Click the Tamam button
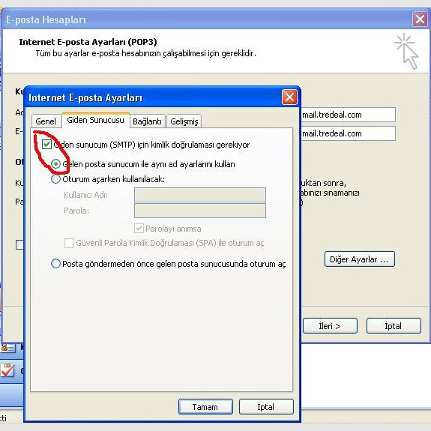The height and width of the screenshot is (431, 431). tap(205, 407)
